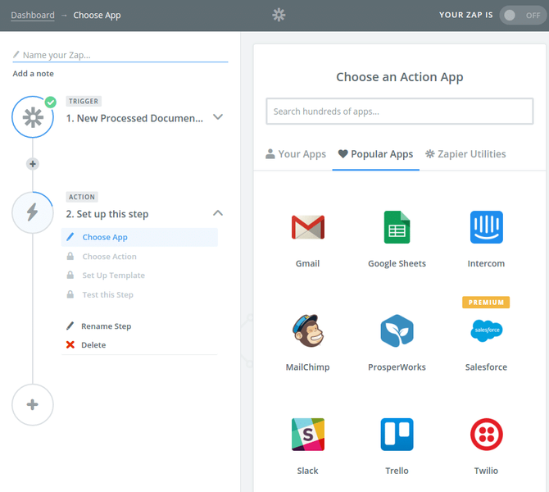The width and height of the screenshot is (549, 492).
Task: Click the lightning bolt action step icon
Action: [33, 212]
